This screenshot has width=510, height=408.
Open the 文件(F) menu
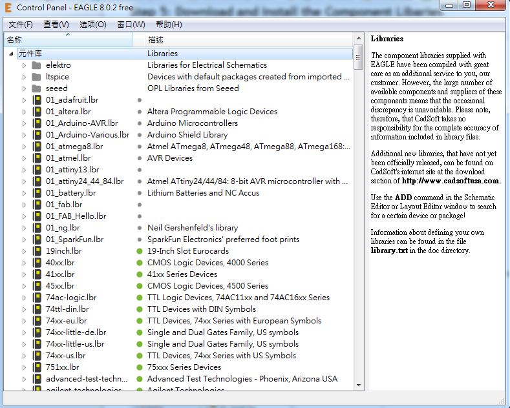[x=21, y=25]
